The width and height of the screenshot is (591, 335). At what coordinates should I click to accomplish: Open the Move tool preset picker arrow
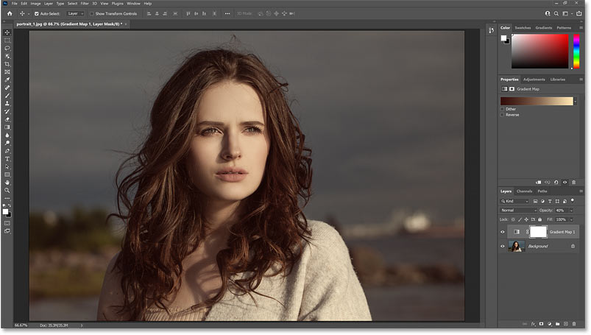coord(29,14)
